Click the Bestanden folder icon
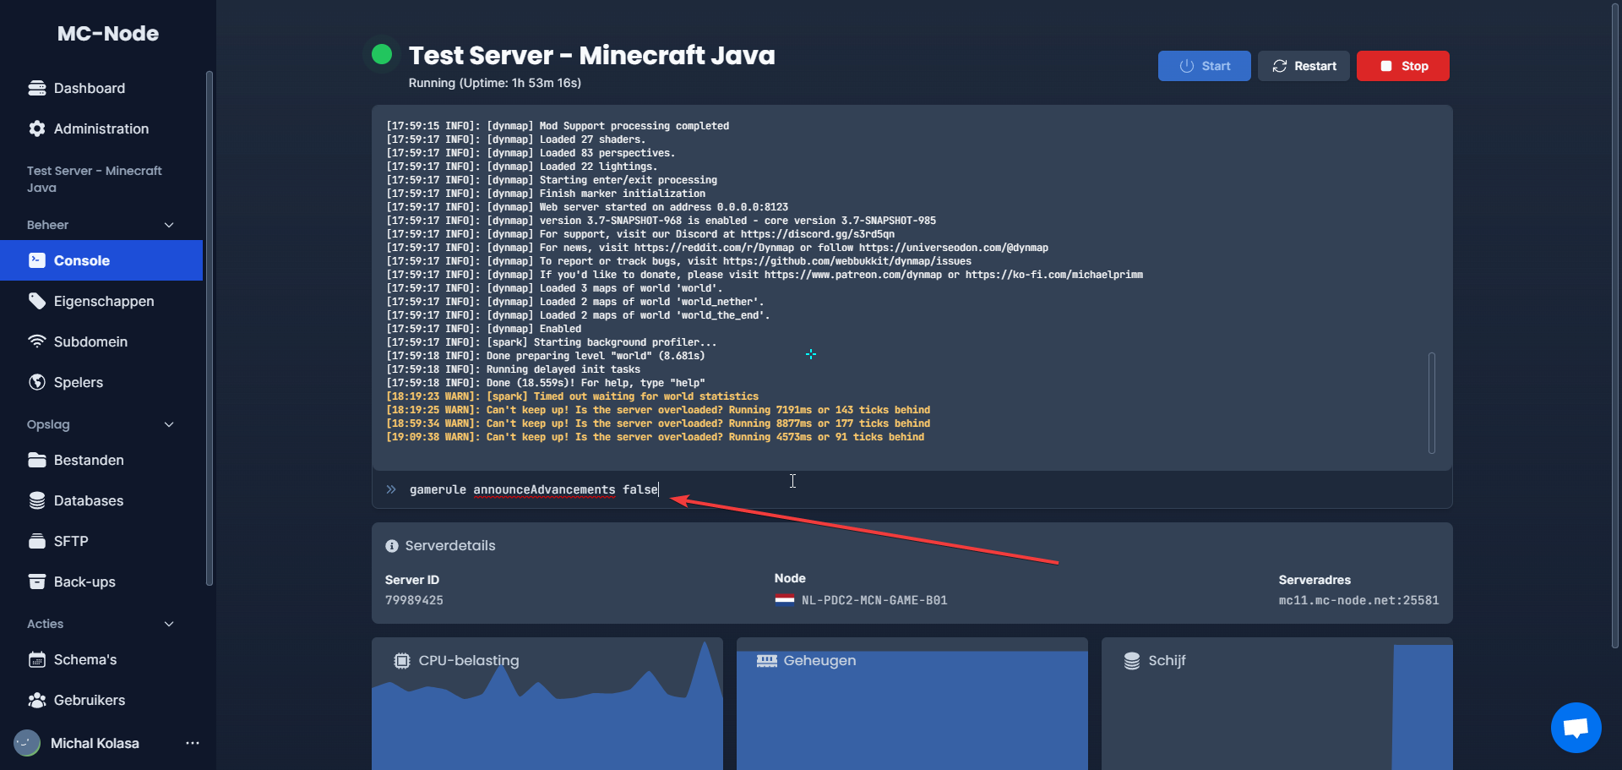Screen dimensions: 1622x770 pyautogui.click(x=37, y=460)
